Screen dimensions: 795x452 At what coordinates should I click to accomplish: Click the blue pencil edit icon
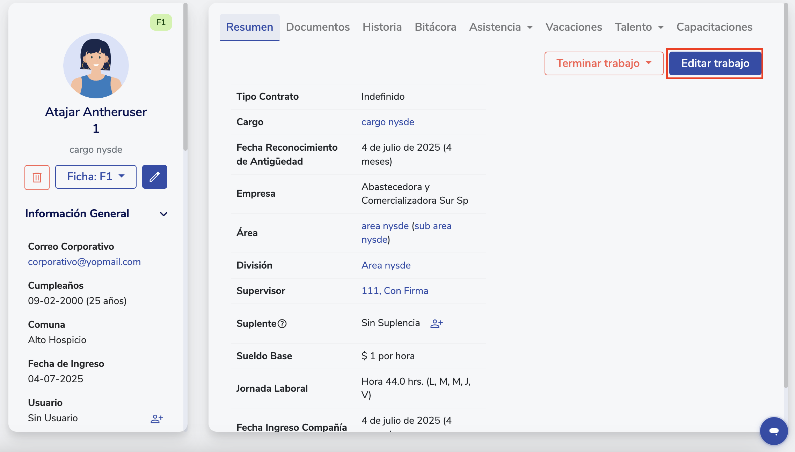point(154,177)
